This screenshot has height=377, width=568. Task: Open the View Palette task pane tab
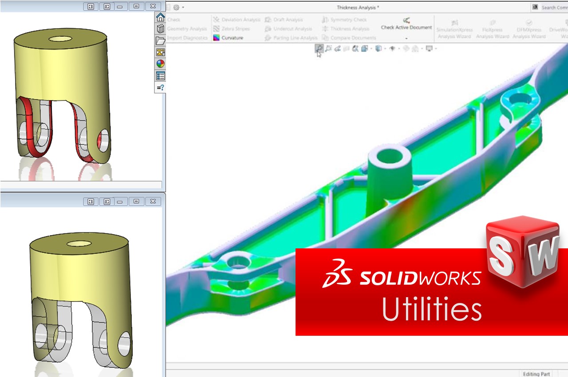click(x=161, y=52)
